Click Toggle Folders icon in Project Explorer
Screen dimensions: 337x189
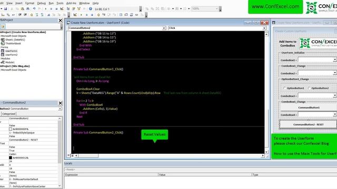[3, 26]
